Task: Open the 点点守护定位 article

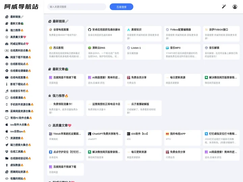Action: pos(65,154)
